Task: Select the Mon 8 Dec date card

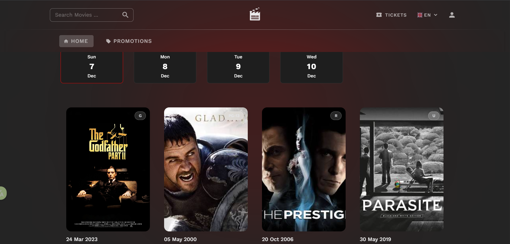Action: 165,66
